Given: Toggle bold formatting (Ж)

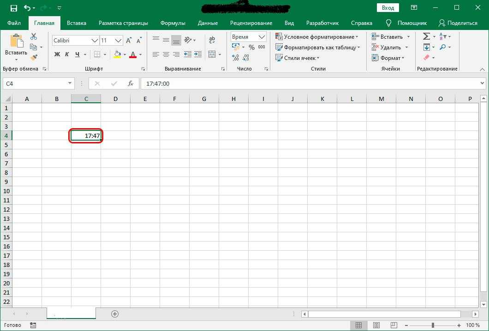Looking at the screenshot, I should point(57,54).
